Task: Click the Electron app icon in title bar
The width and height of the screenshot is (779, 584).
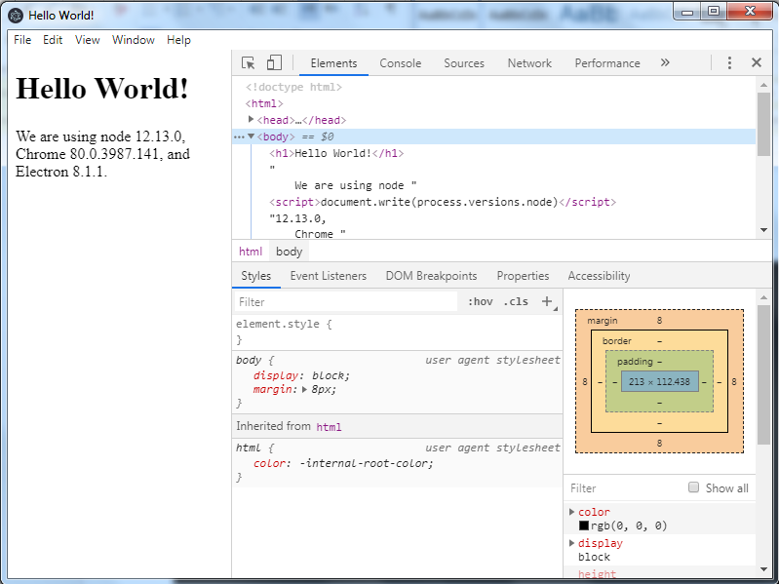Action: point(16,16)
